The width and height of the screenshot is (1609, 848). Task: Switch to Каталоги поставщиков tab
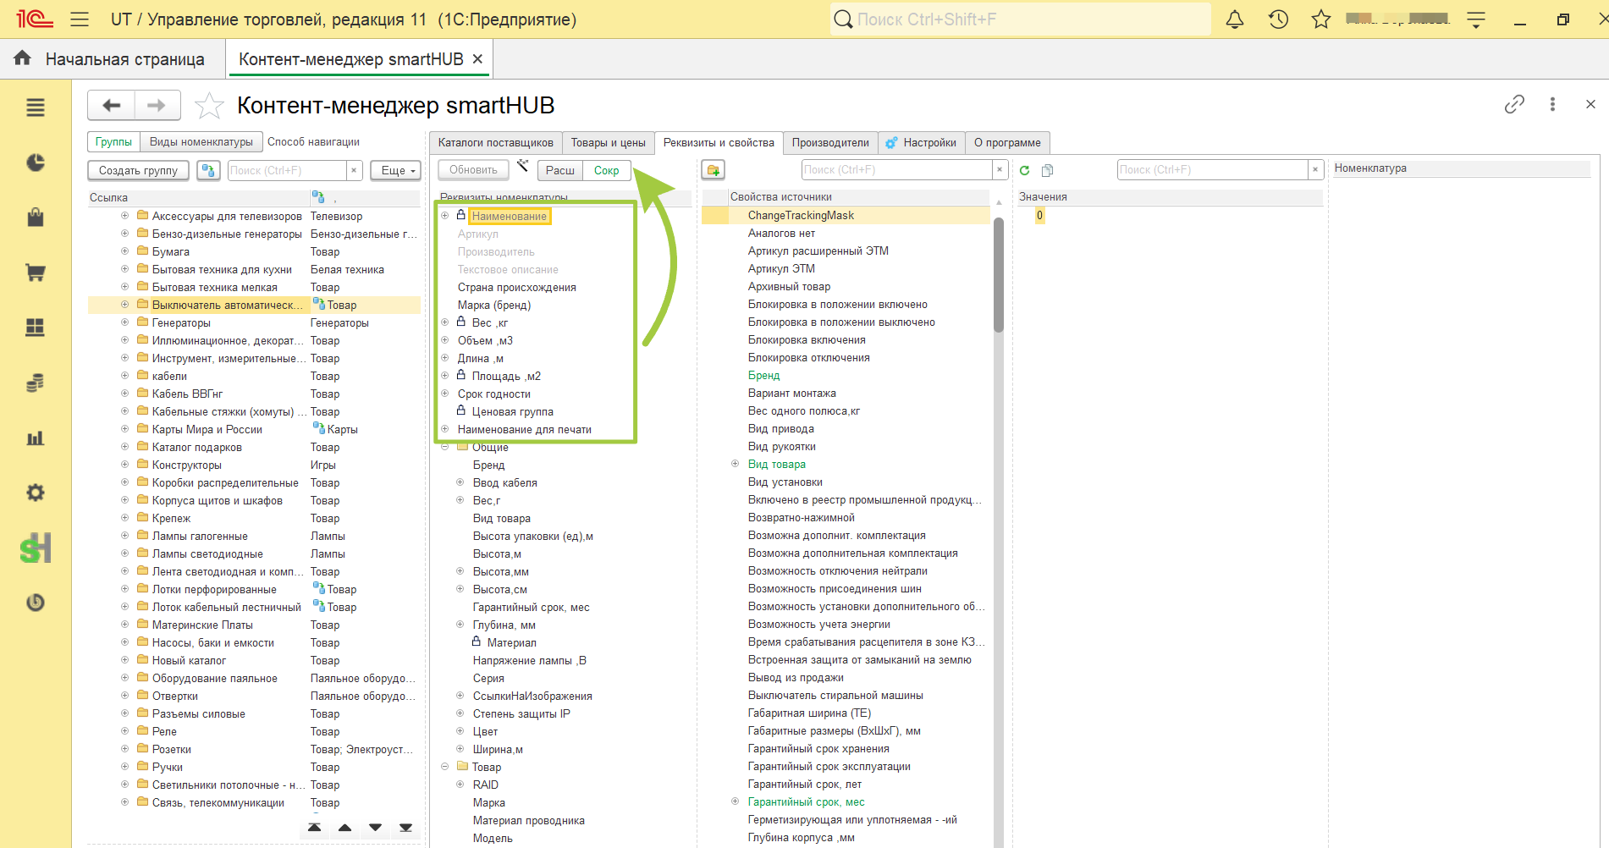click(x=495, y=142)
